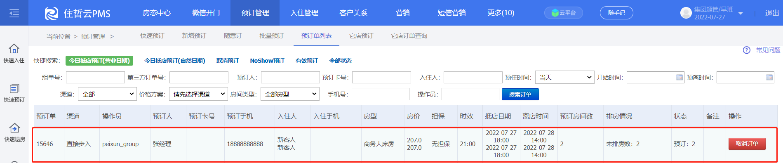Click 退出 to log out

pos(772,13)
